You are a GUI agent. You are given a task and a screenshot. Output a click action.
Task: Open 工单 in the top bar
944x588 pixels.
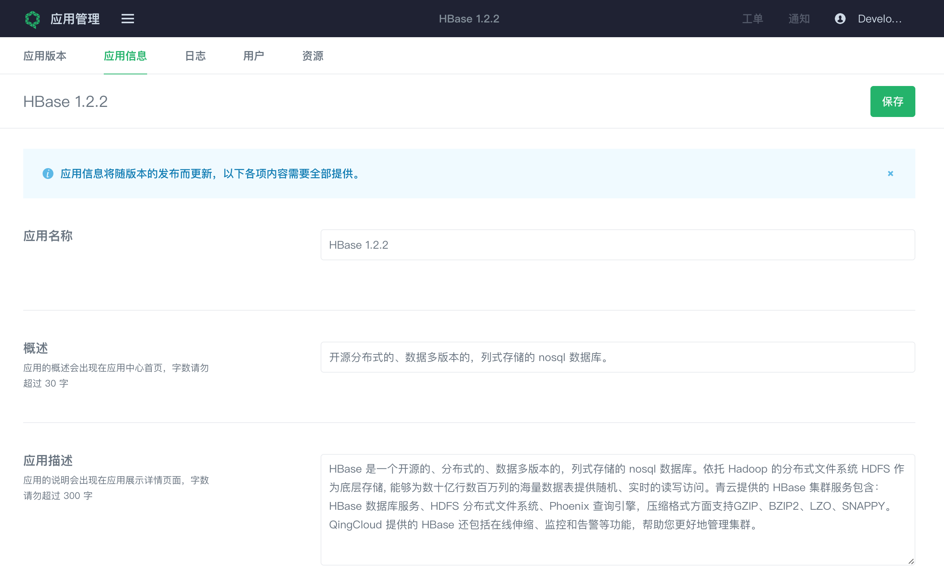752,19
